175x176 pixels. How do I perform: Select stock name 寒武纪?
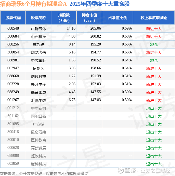39,45
